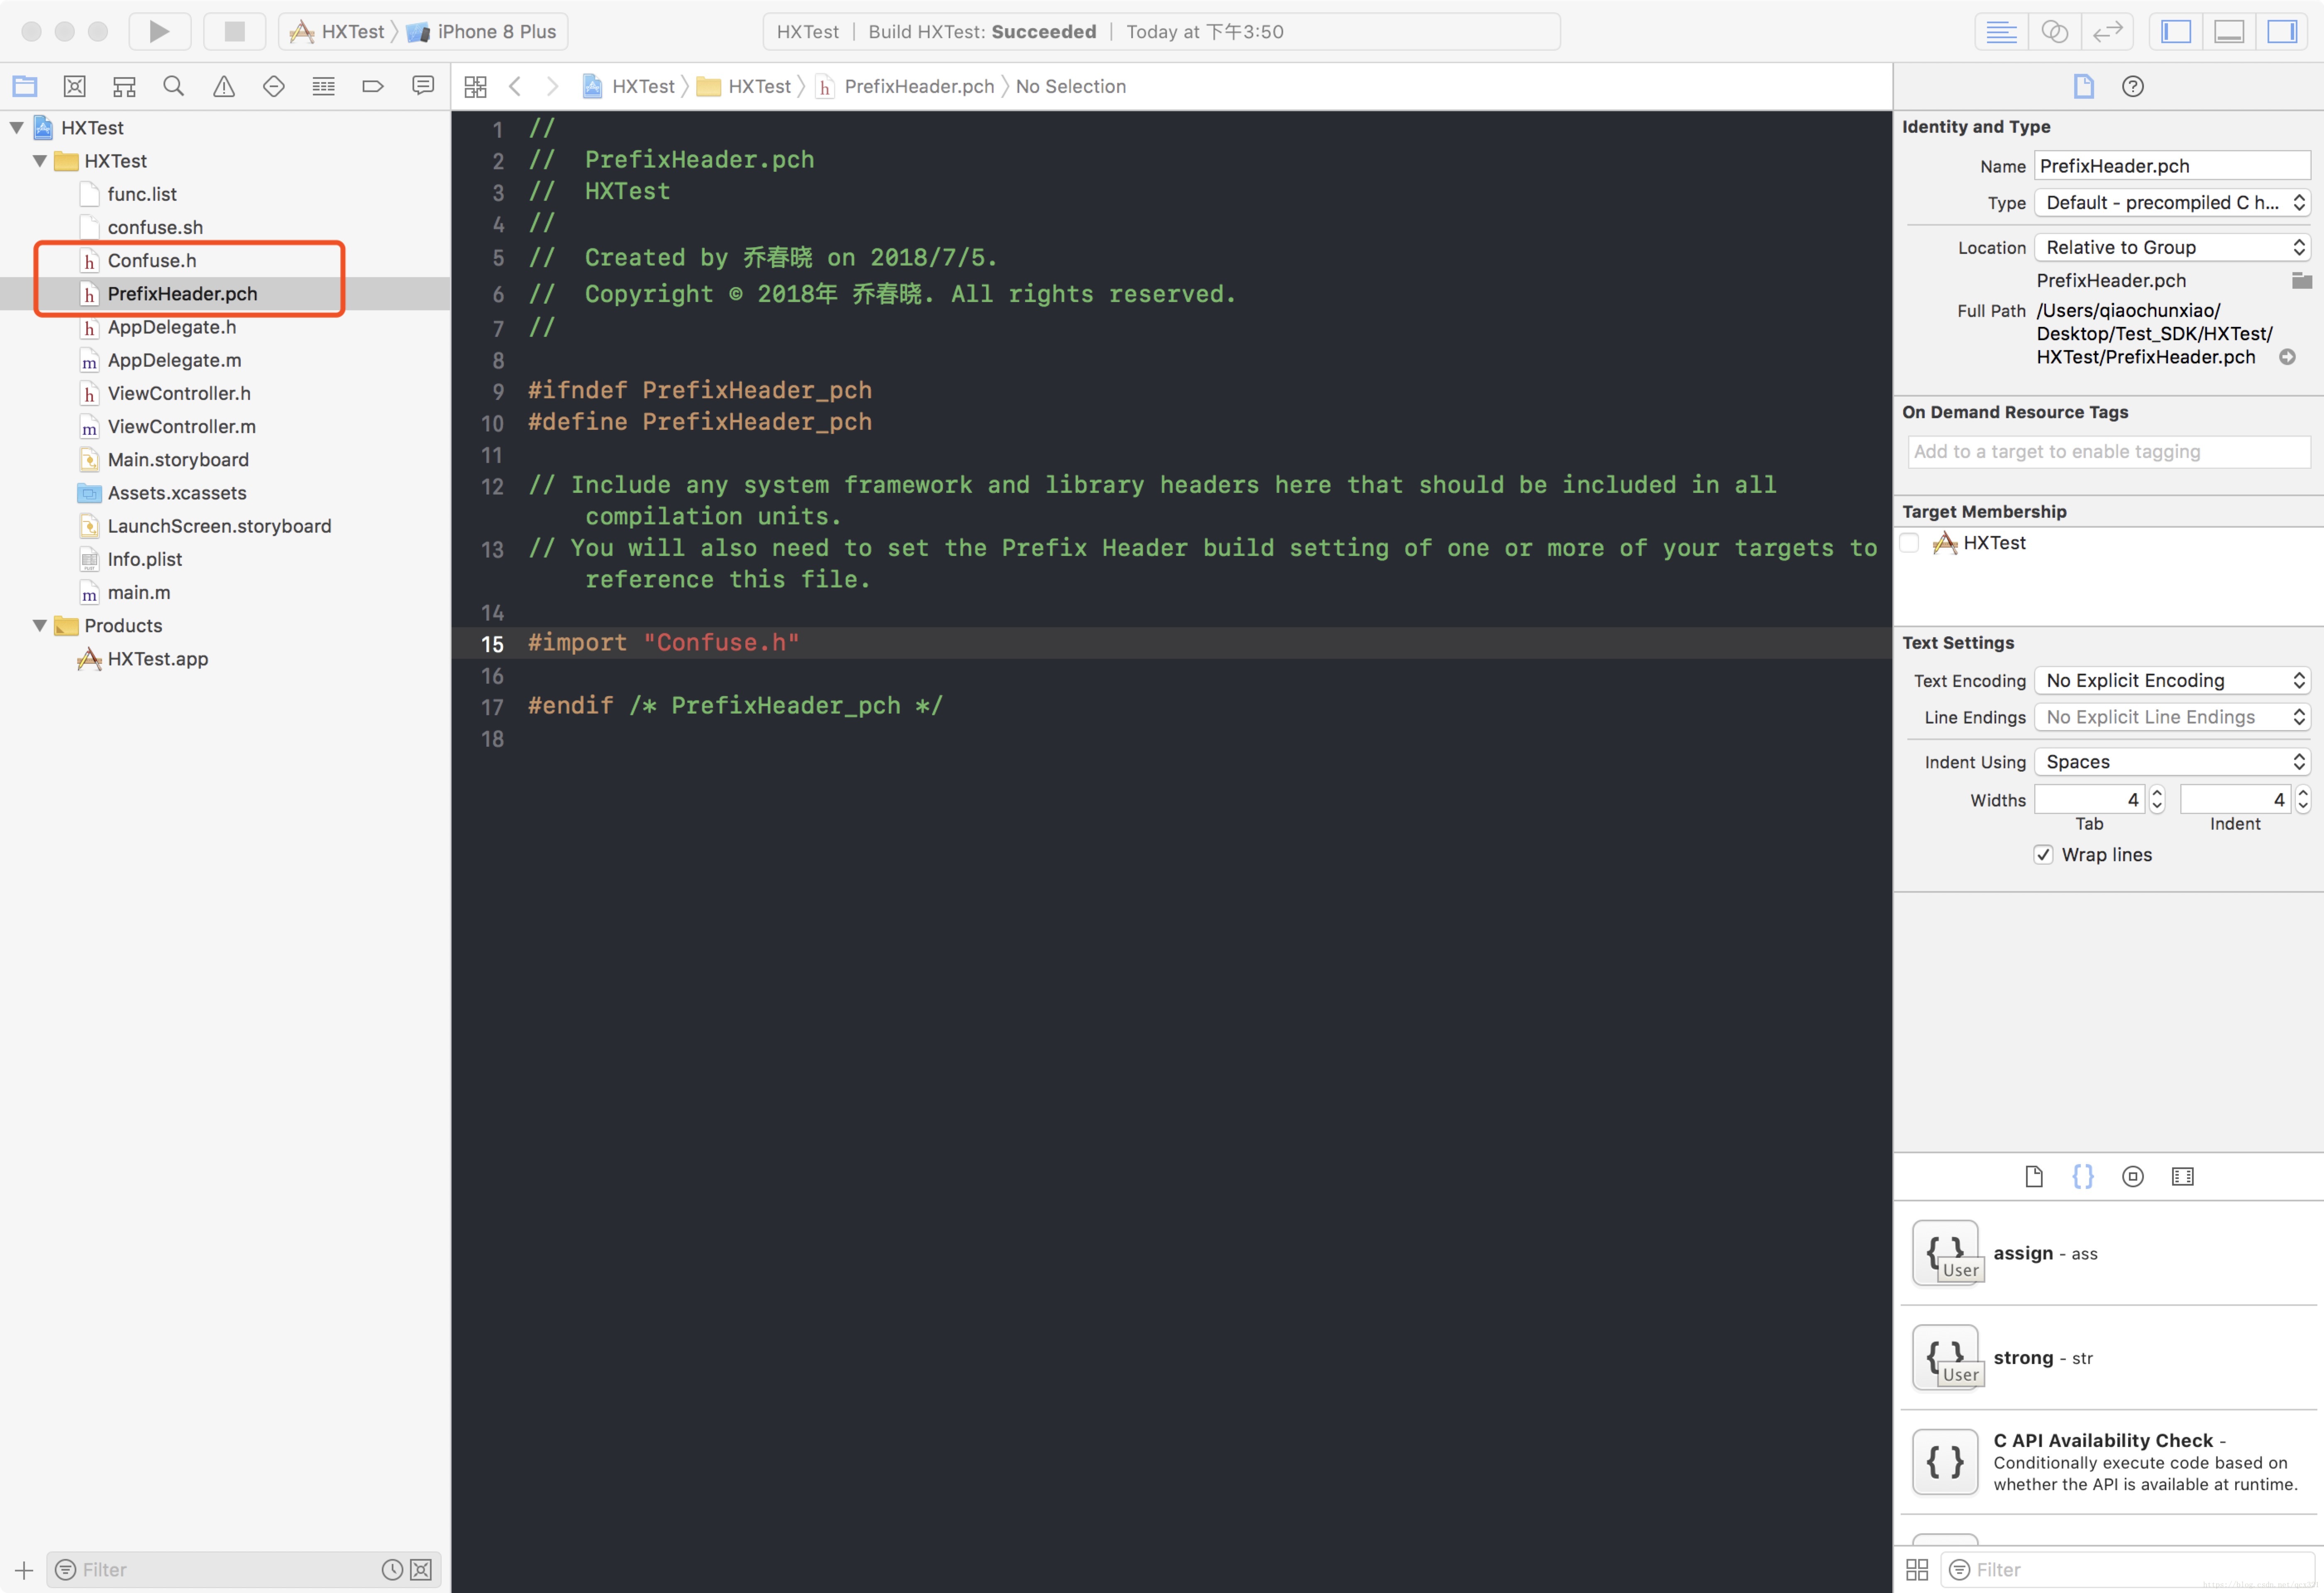Open Main.storyboard file

(178, 460)
